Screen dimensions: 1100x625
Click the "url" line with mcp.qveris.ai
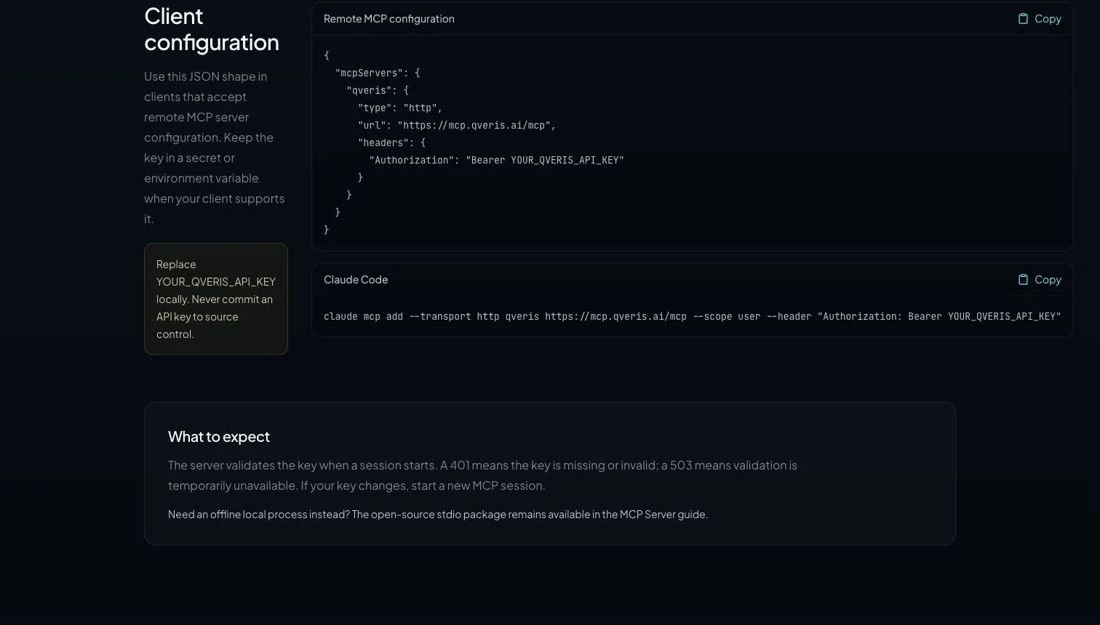[457, 125]
